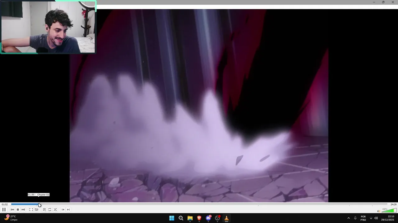Show hidden system tray icons
Image resolution: width=398 pixels, height=223 pixels.
[349, 218]
